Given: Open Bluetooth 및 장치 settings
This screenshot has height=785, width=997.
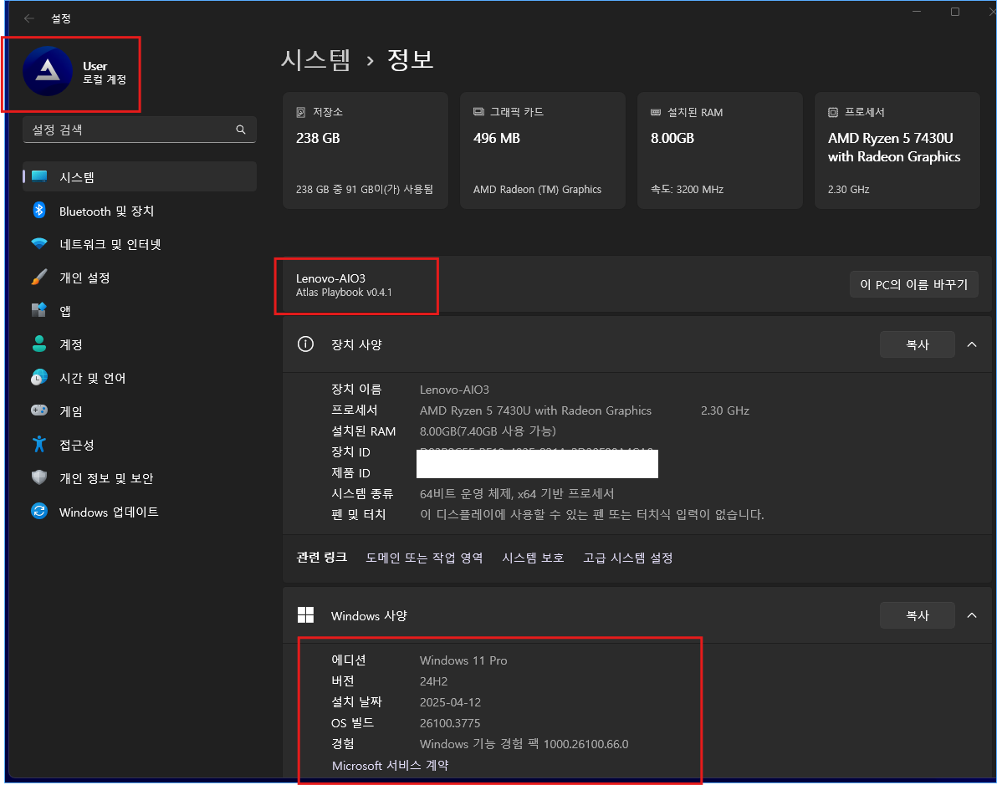Looking at the screenshot, I should (140, 211).
